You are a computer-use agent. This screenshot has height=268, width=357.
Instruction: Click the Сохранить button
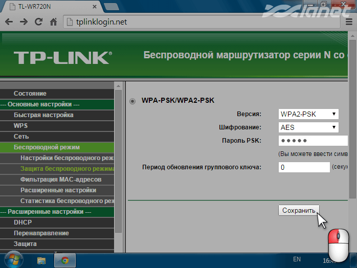[x=299, y=210]
